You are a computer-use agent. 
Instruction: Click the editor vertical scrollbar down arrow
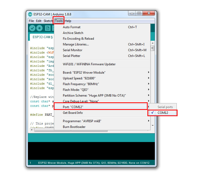click(153, 126)
